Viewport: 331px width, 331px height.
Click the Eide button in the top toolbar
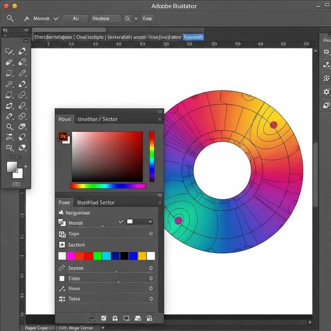(147, 18)
